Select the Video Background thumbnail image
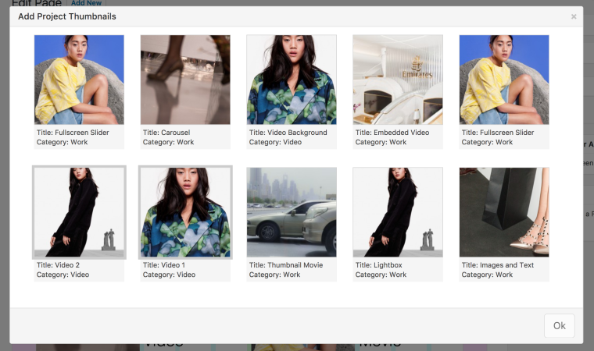This screenshot has width=594, height=351. click(292, 80)
